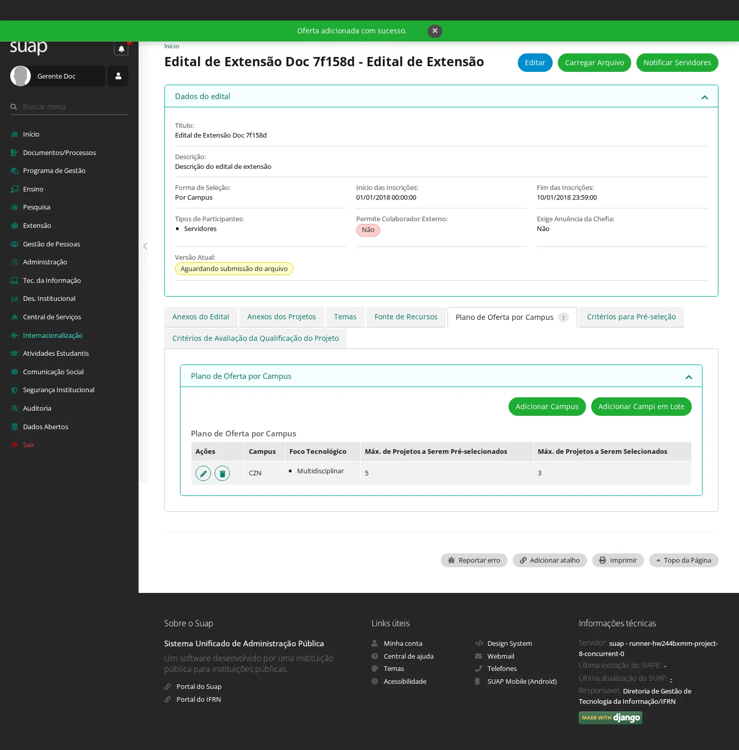Open the notifications bell icon
The height and width of the screenshot is (750, 739).
(x=121, y=49)
